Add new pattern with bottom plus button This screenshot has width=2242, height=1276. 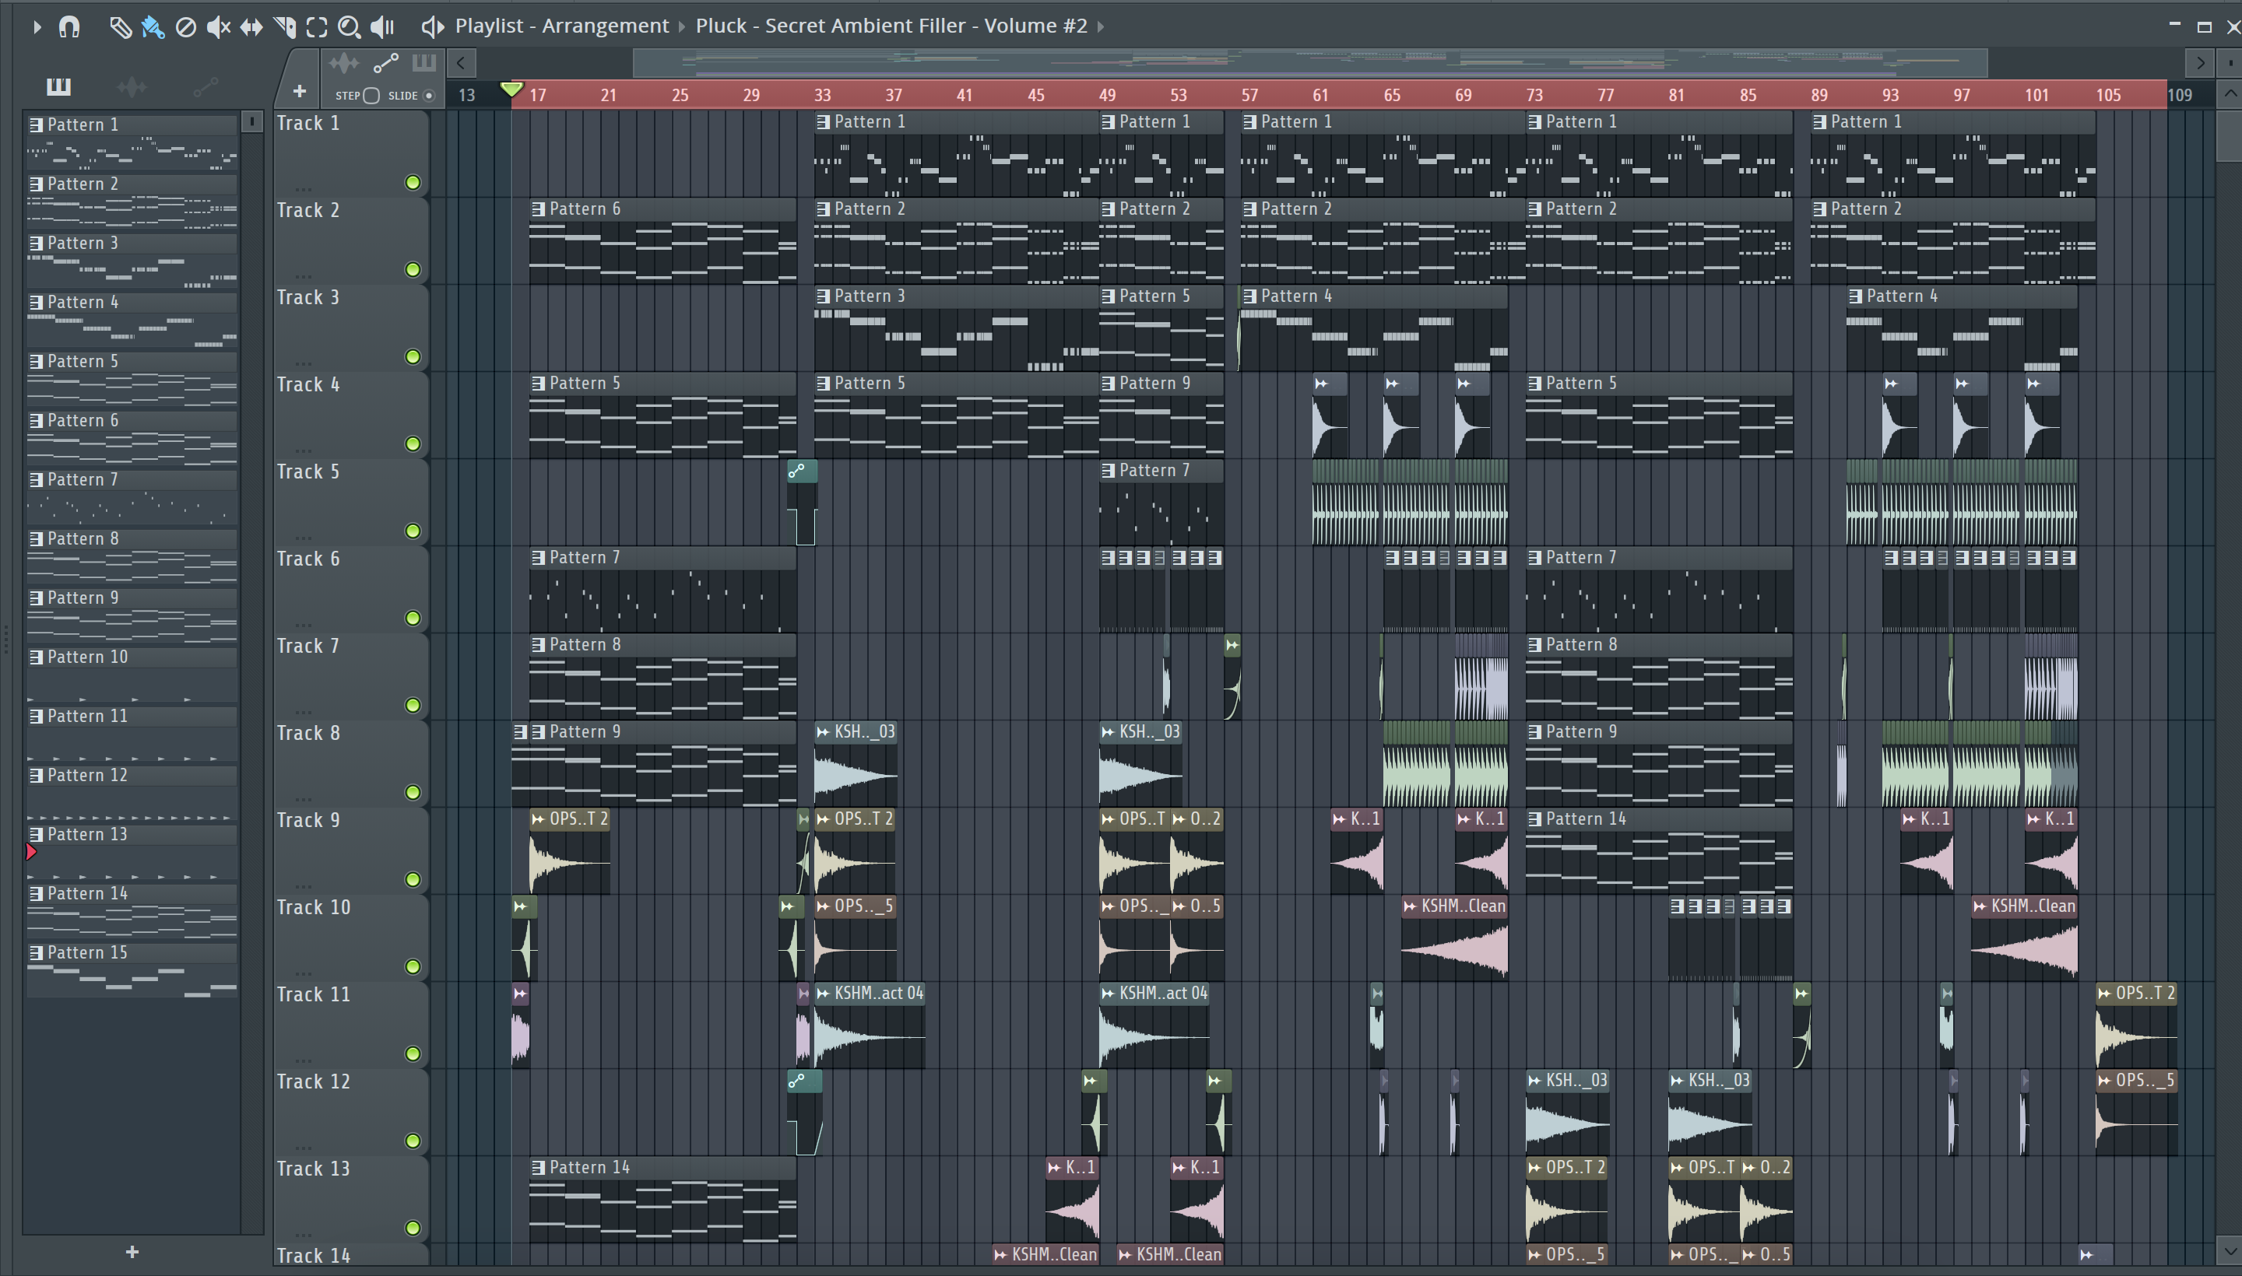pos(132,1253)
